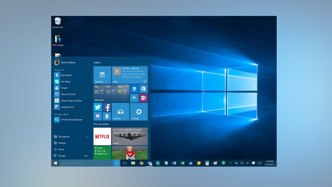Image resolution: width=332 pixels, height=187 pixels.
Task: Launch Google Chrome from taskbar
Action: point(141,163)
